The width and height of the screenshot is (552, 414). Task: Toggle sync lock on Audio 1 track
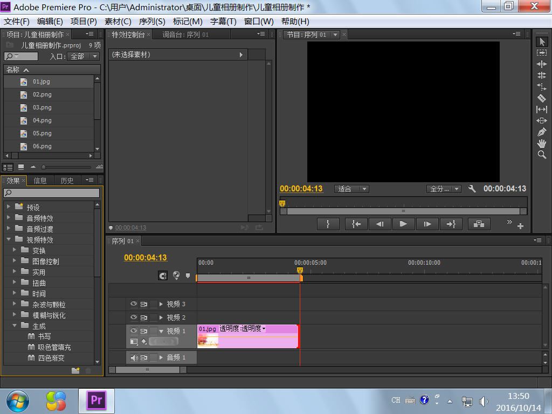click(143, 358)
